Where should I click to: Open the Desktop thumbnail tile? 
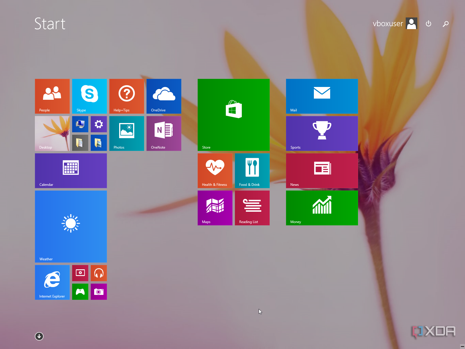click(52, 133)
